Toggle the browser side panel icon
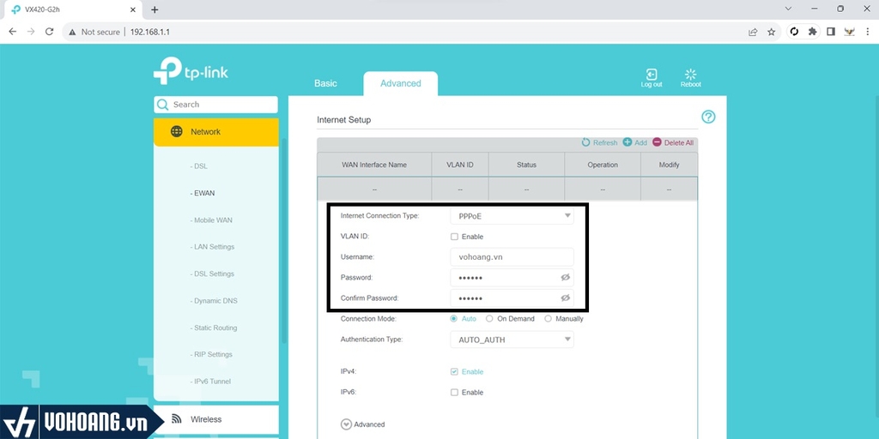The image size is (879, 439). click(x=831, y=32)
